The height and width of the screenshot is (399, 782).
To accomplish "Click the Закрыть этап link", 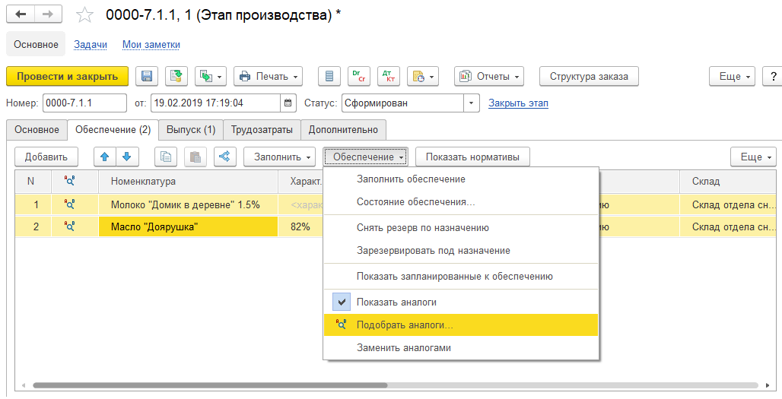I will coord(518,103).
